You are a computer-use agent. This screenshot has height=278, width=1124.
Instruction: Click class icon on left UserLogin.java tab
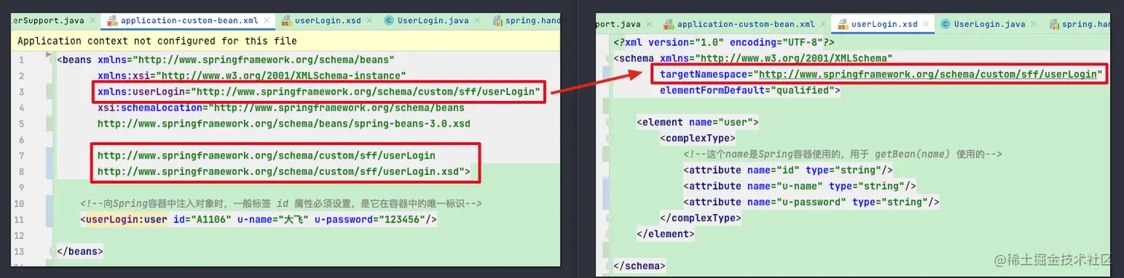389,21
